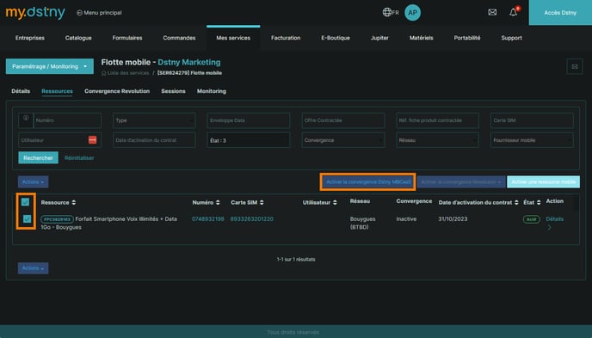Image resolution: width=592 pixels, height=338 pixels.
Task: Open the Portabilité menu
Action: coord(467,38)
